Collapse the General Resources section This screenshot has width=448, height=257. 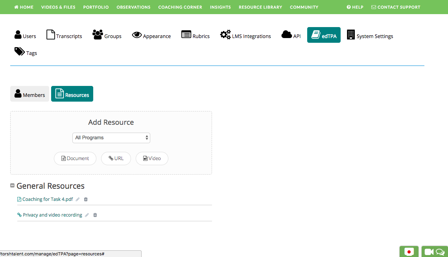coord(13,186)
